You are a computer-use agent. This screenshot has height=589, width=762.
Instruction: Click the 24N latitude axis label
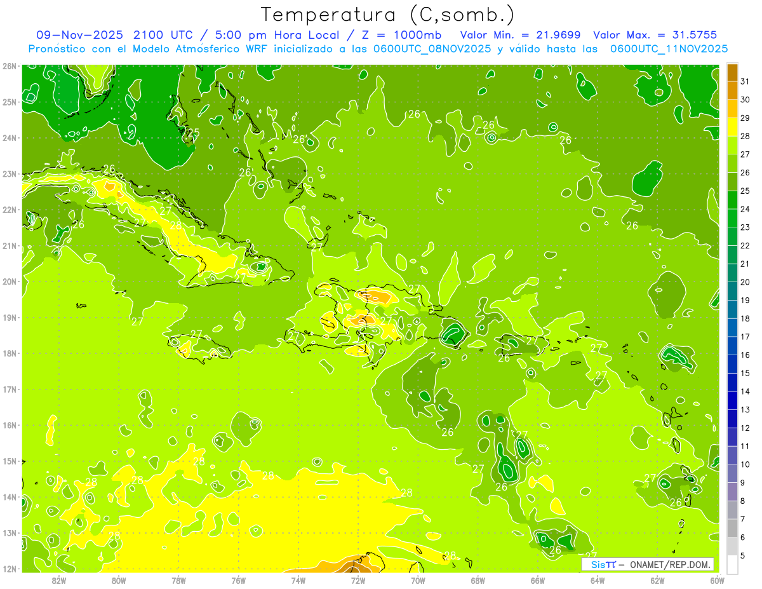coord(9,137)
